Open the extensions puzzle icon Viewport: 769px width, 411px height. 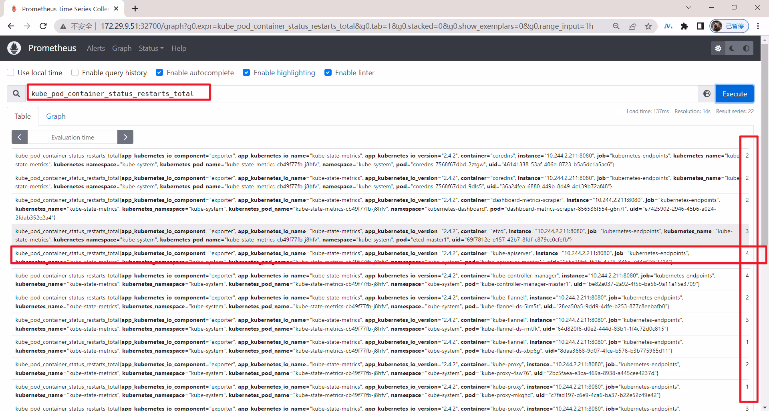pos(684,26)
